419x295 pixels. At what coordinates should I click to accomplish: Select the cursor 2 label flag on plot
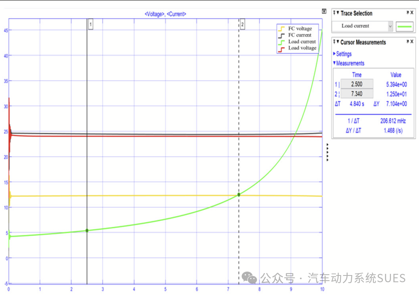tap(243, 24)
